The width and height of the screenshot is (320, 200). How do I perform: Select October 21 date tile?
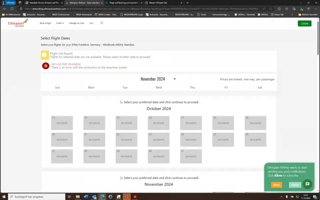pos(94,140)
